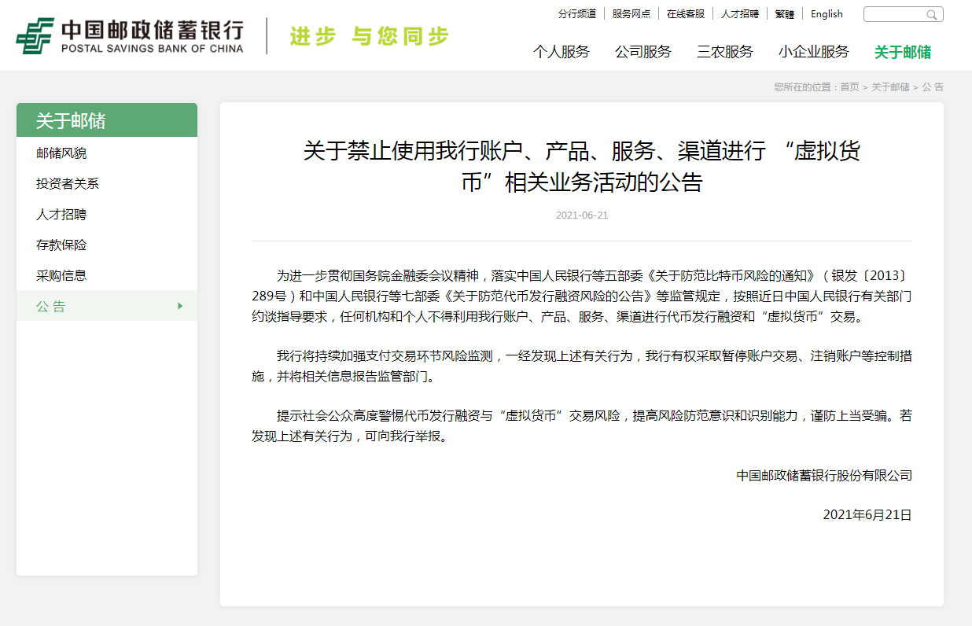Switch to English language
Screen dimensions: 972x626
(x=827, y=14)
